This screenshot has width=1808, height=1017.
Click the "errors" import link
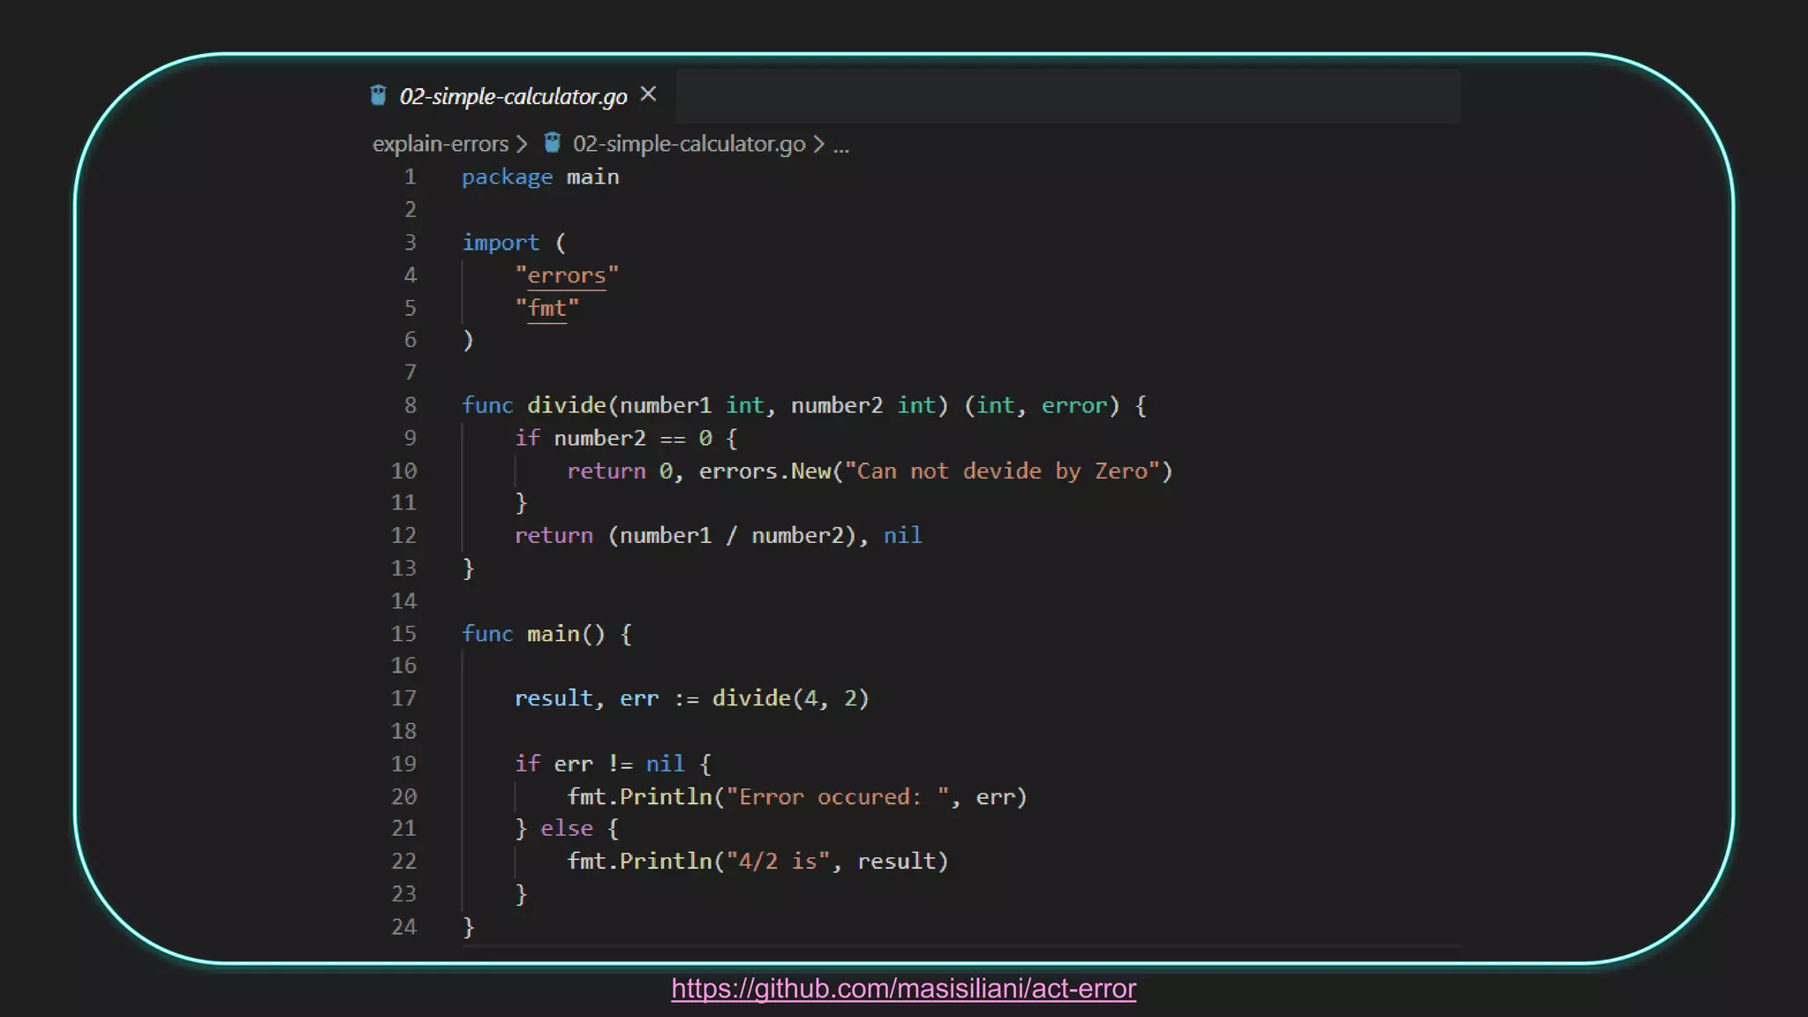click(x=567, y=275)
